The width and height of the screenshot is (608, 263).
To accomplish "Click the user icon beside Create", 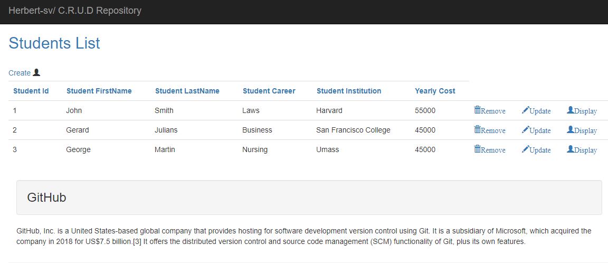I will coord(36,72).
